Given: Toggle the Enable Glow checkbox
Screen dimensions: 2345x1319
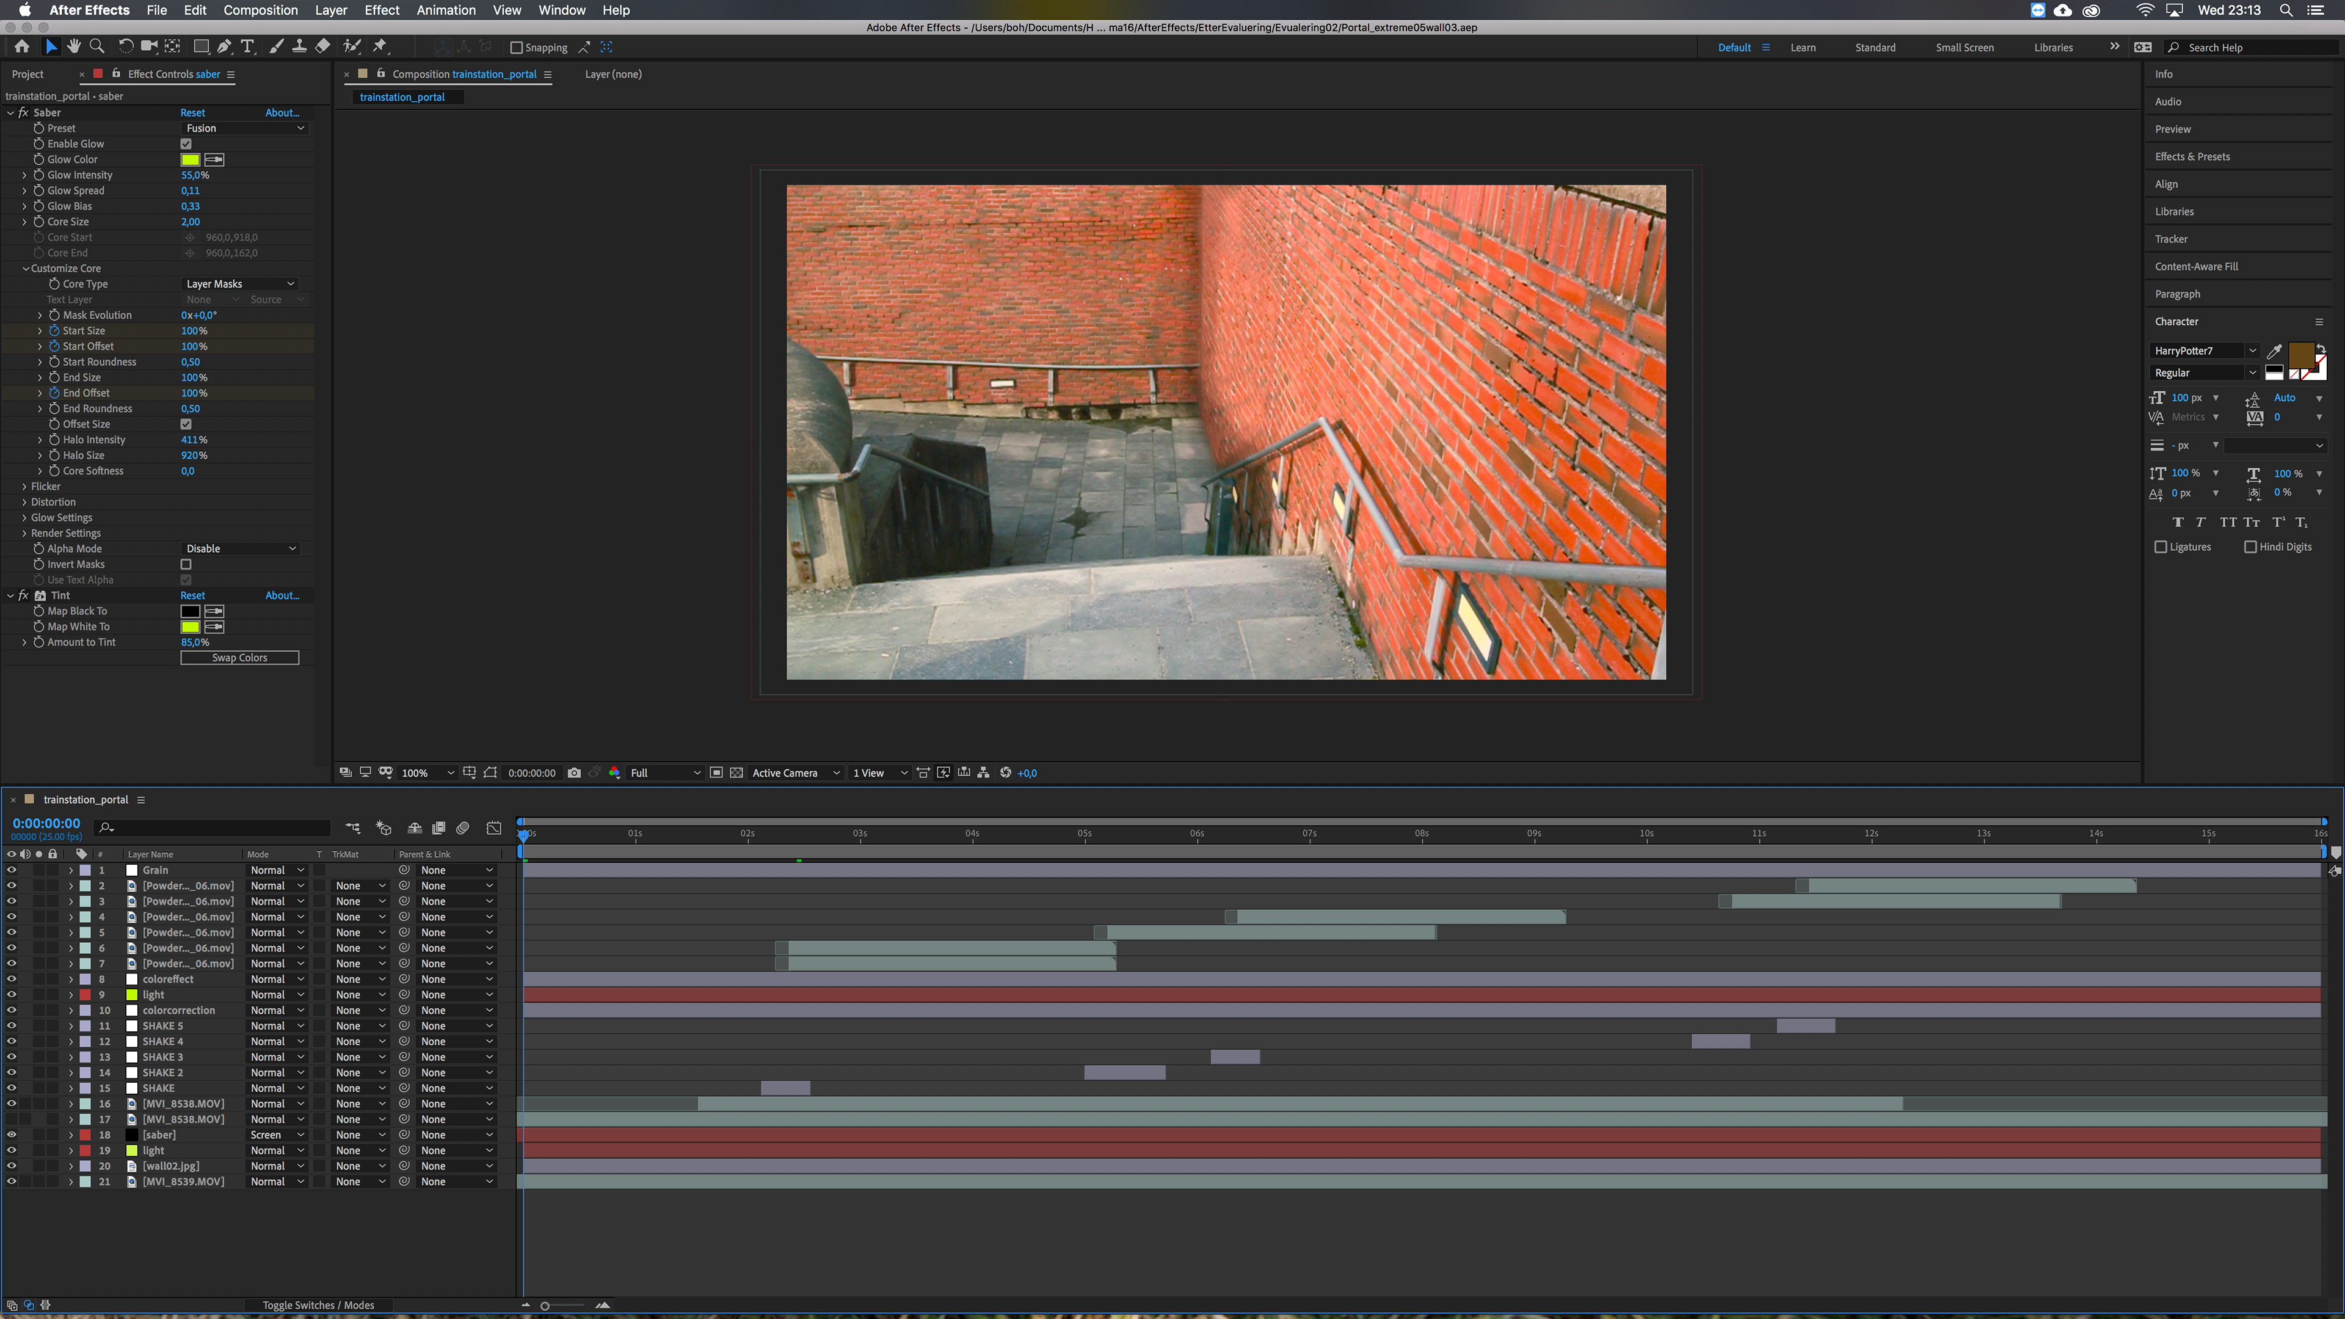Looking at the screenshot, I should [186, 144].
